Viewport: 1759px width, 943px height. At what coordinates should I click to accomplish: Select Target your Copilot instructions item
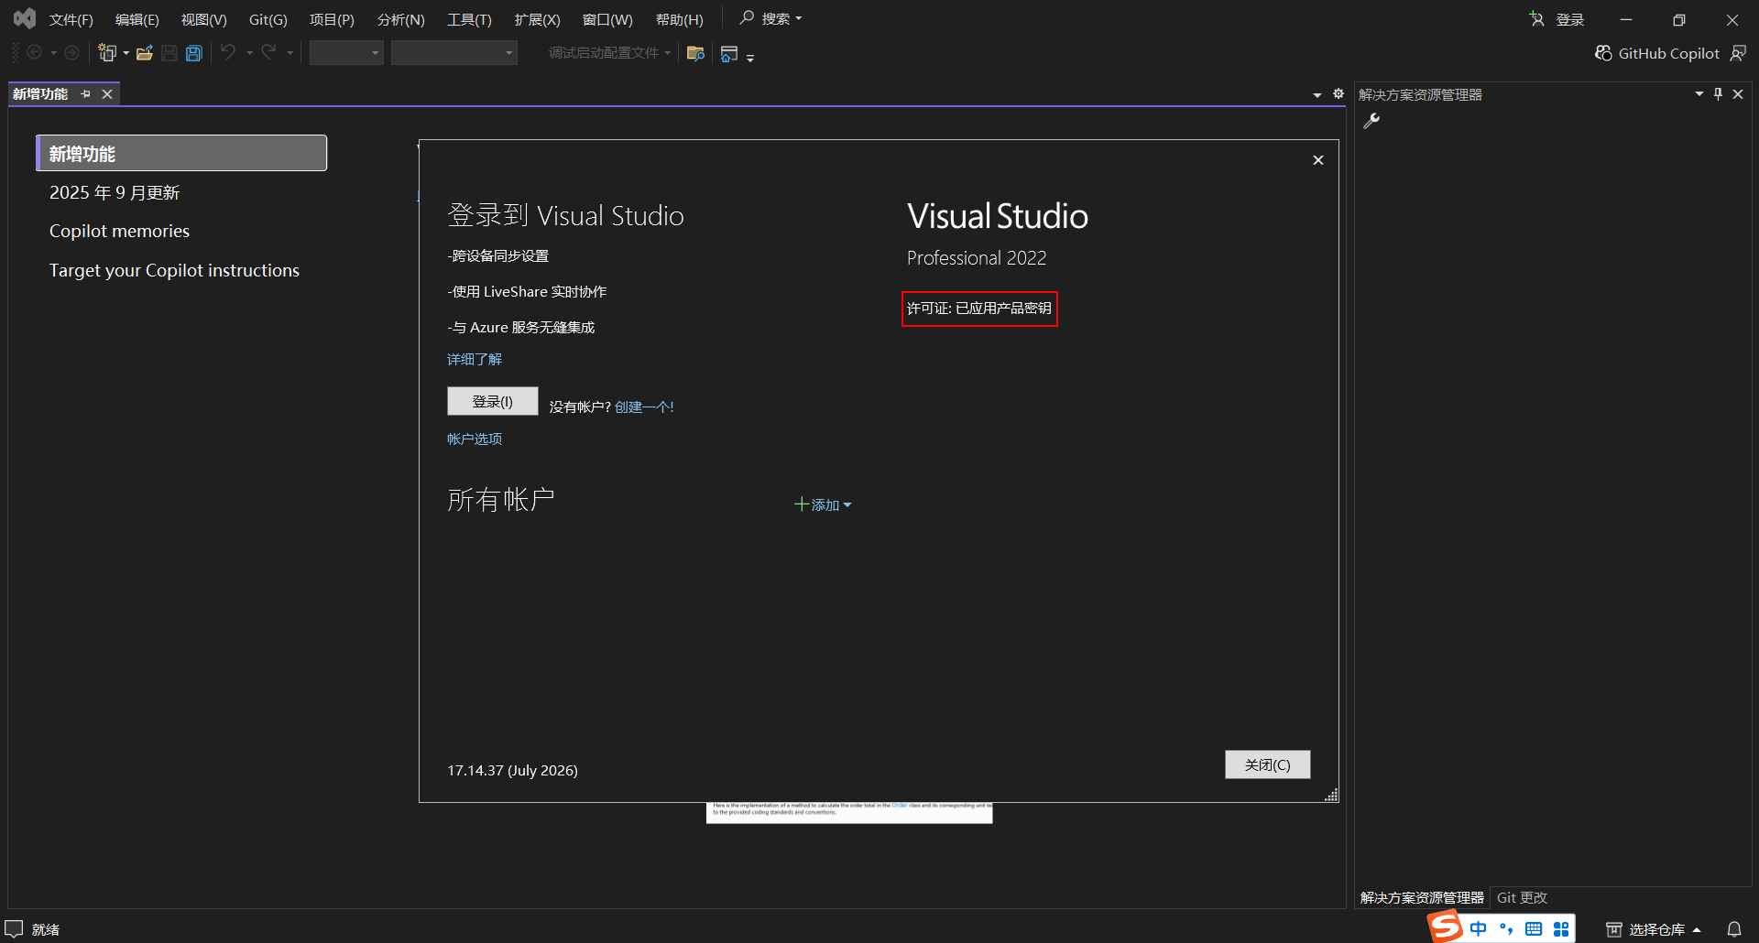click(x=174, y=270)
